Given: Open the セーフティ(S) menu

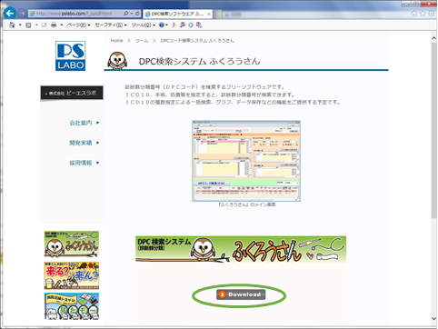Looking at the screenshot, I should pyautogui.click(x=111, y=25).
